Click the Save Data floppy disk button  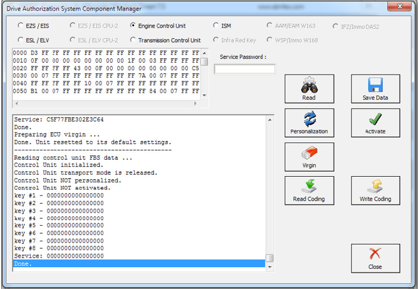click(x=375, y=89)
